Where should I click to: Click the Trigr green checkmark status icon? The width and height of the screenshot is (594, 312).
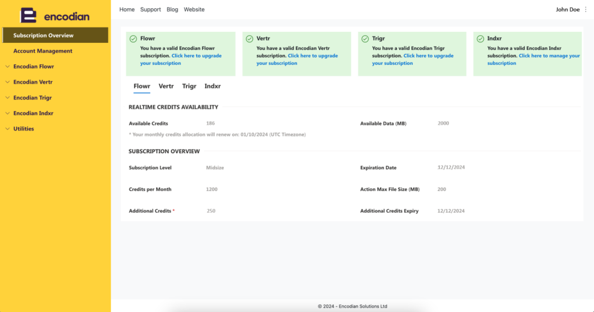365,39
